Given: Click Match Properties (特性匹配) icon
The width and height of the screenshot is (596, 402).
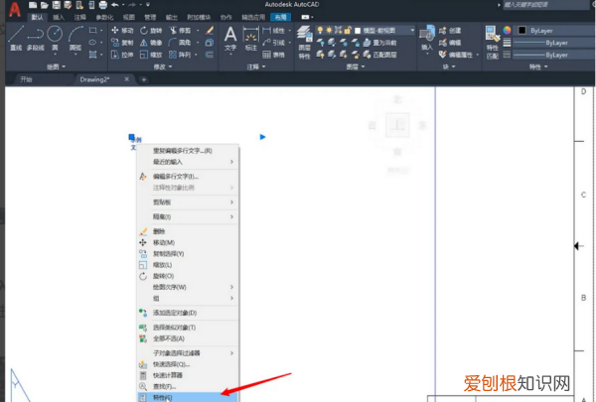Looking at the screenshot, I should (x=493, y=43).
